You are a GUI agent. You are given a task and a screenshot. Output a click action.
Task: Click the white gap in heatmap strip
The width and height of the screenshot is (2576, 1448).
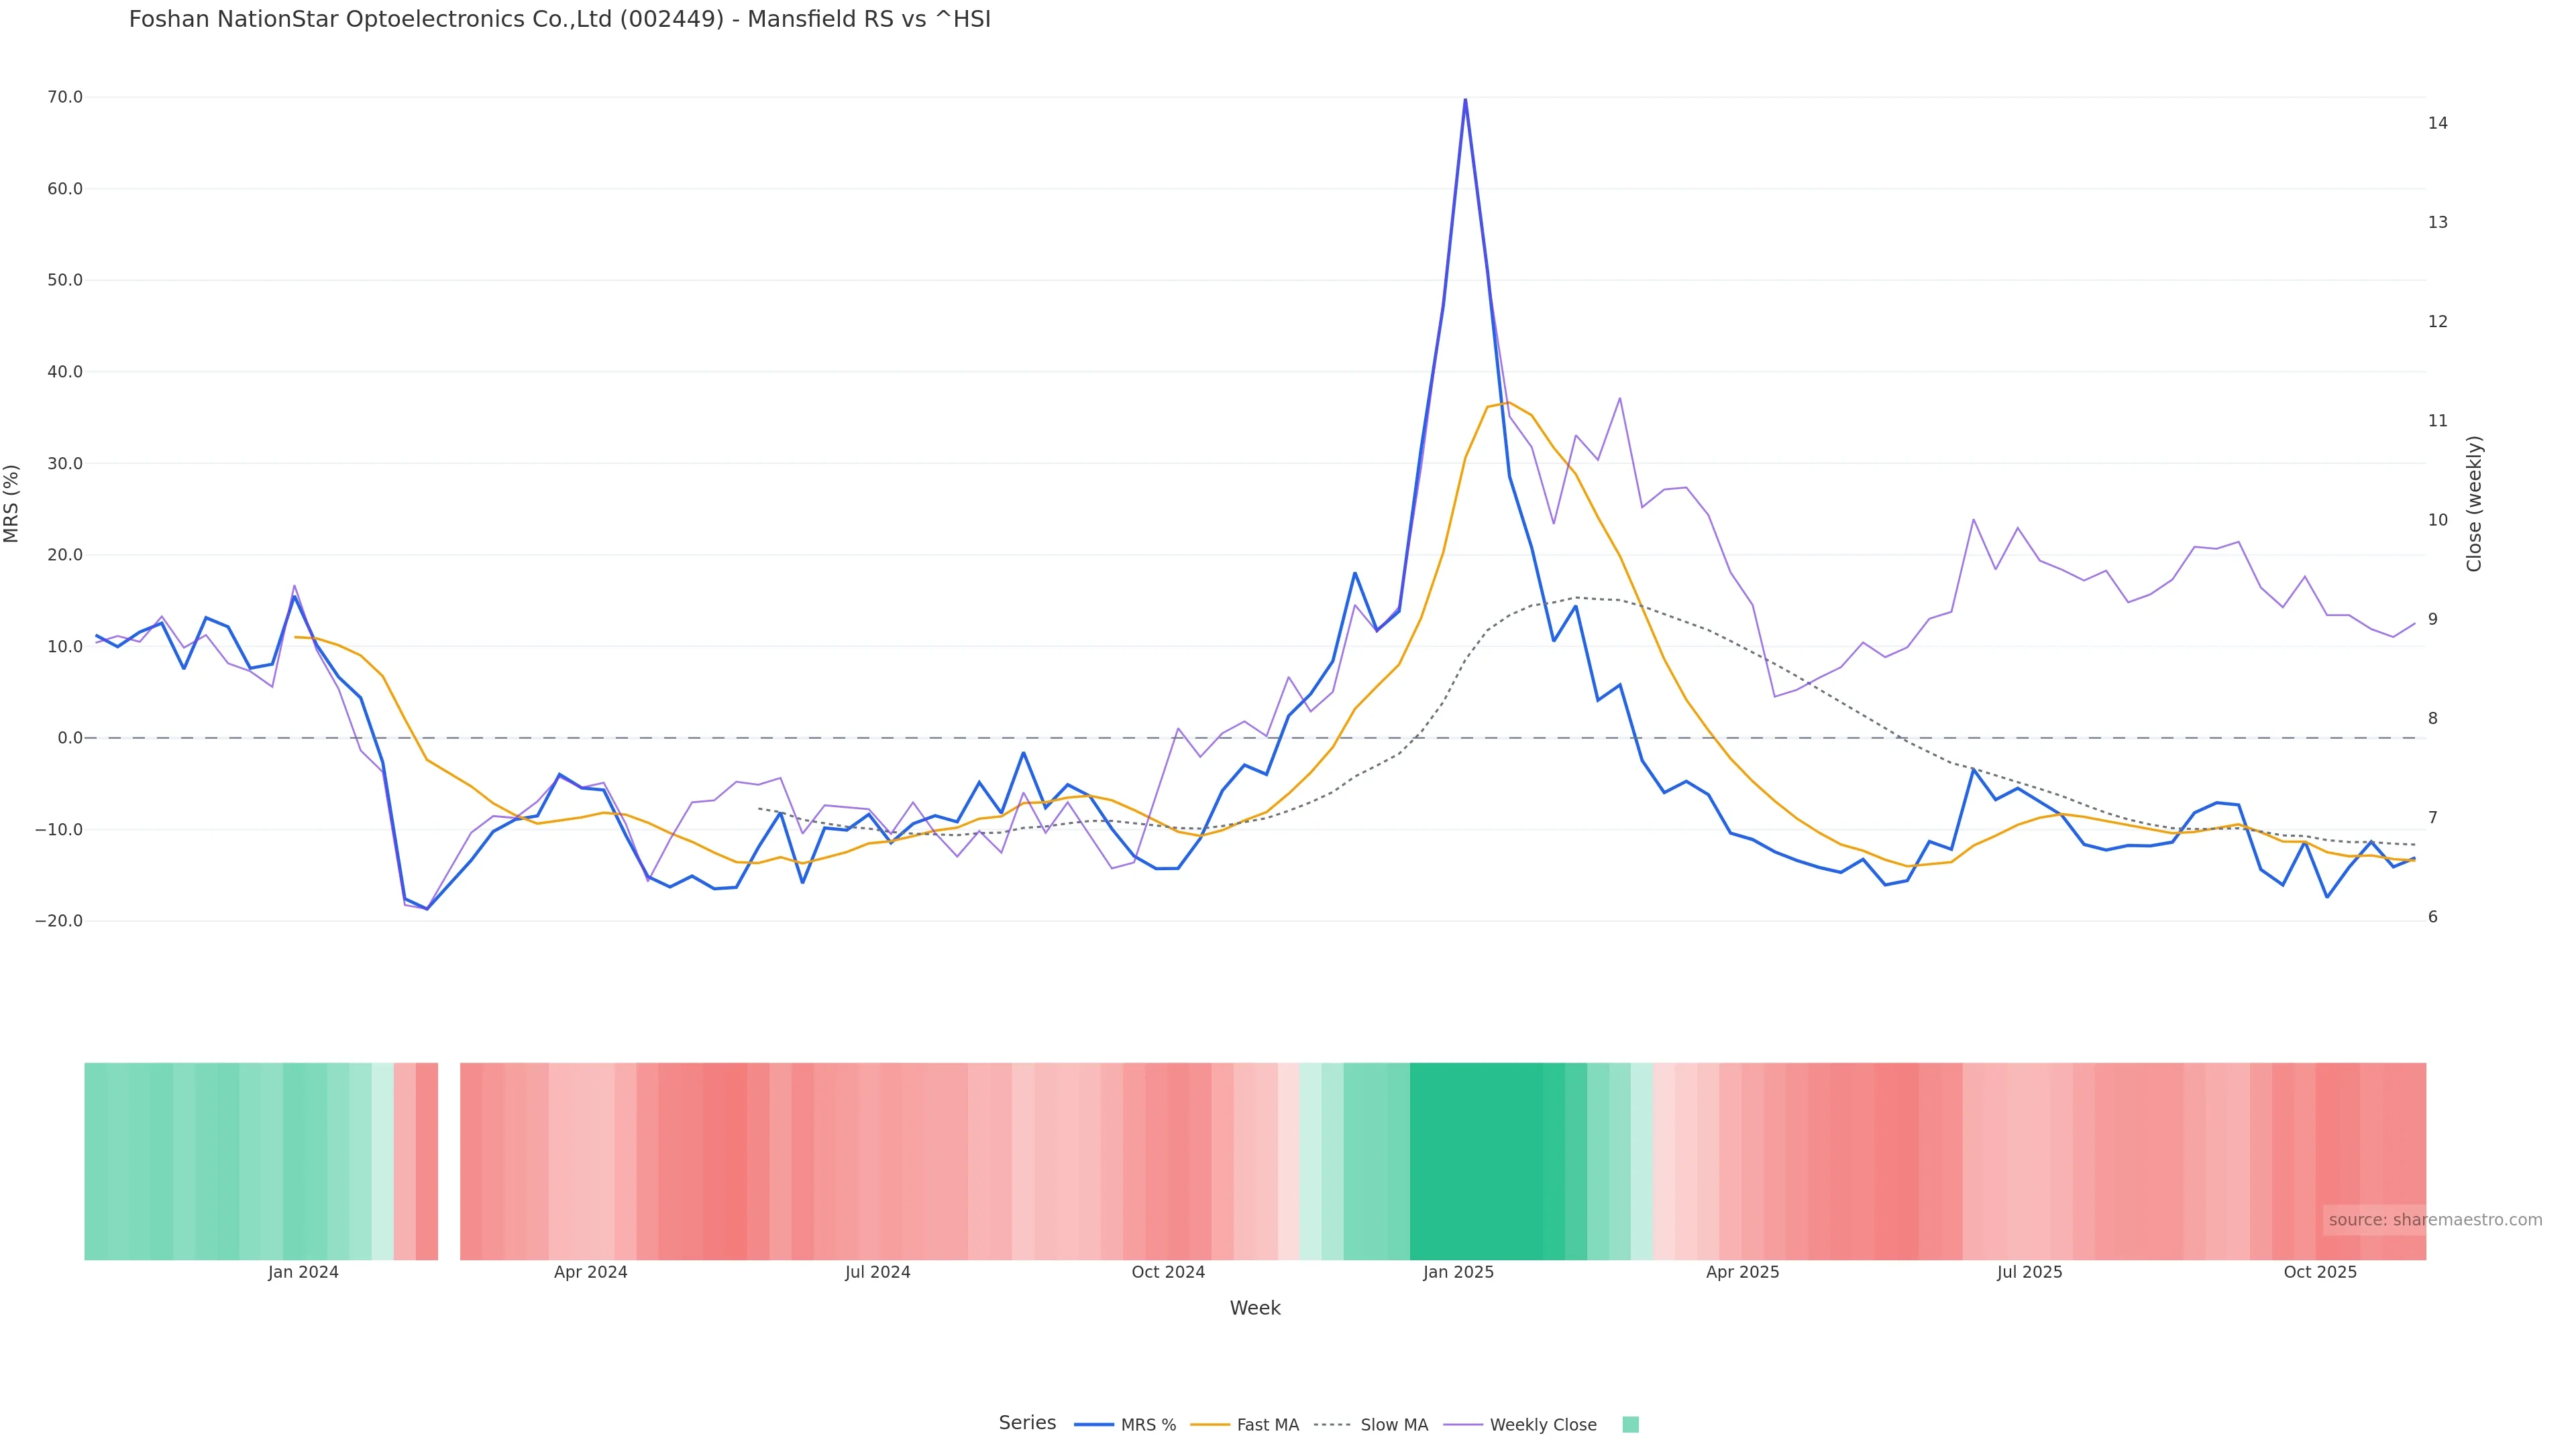coord(449,1160)
